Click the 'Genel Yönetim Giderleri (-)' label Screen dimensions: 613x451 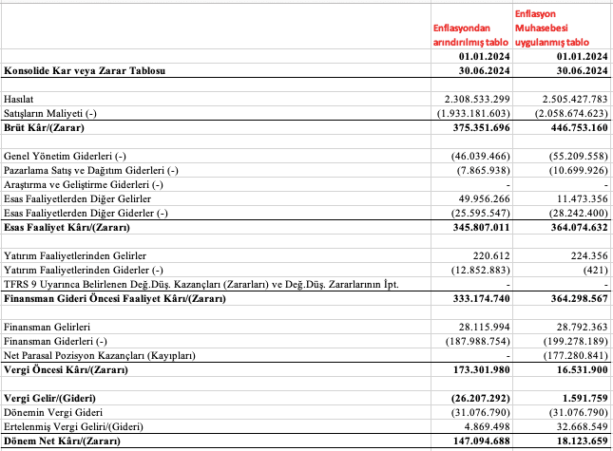[65, 156]
